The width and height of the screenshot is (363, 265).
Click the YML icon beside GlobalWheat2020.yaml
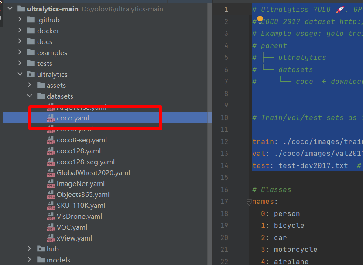51,172
